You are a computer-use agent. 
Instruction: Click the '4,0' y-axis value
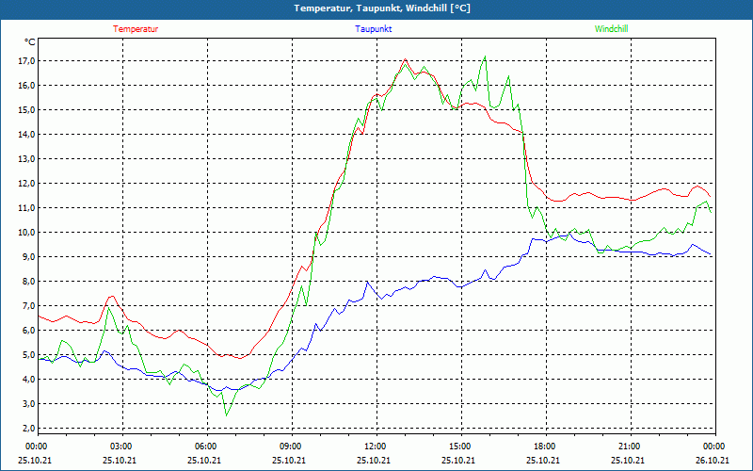click(28, 380)
